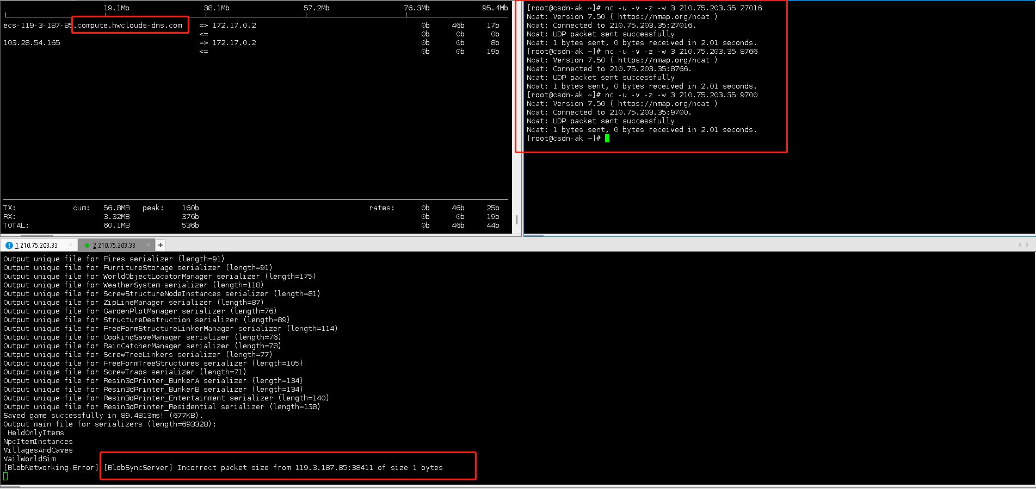Click the nc command targeting port 9700

681,95
